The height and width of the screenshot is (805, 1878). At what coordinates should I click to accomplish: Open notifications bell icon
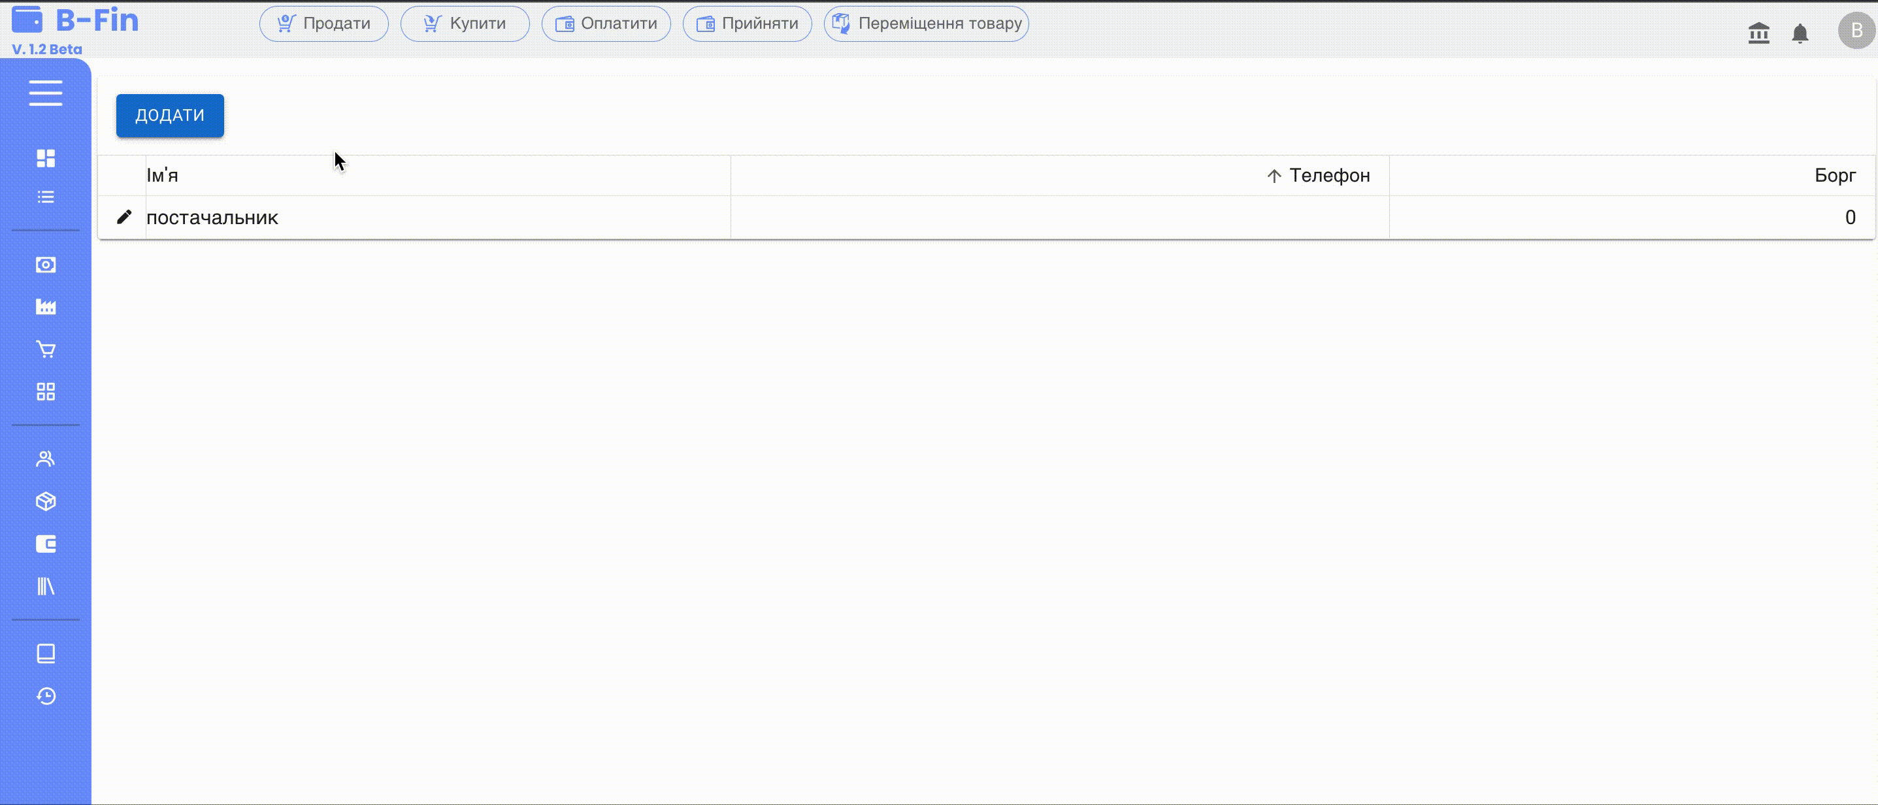point(1800,33)
